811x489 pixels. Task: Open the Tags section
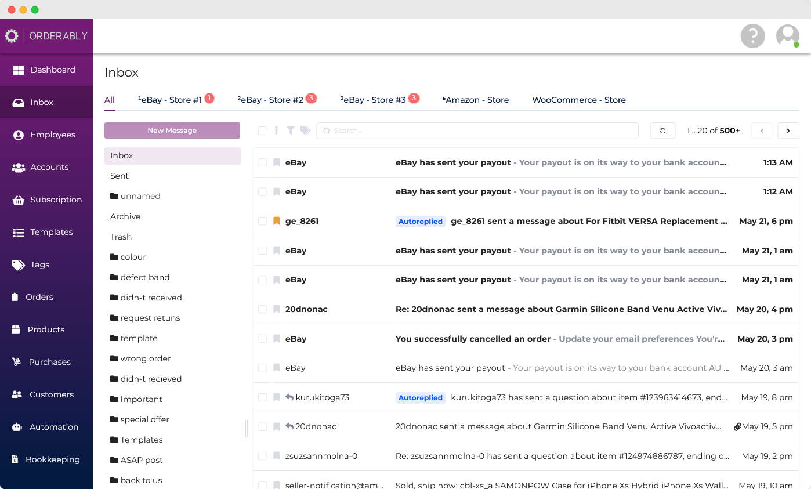coord(46,265)
